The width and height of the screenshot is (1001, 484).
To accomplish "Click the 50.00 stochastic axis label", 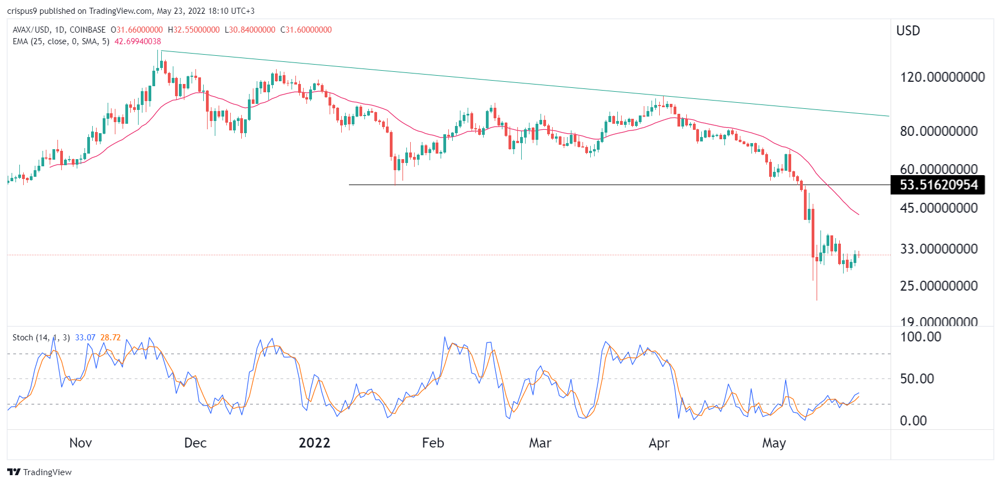I will point(917,378).
